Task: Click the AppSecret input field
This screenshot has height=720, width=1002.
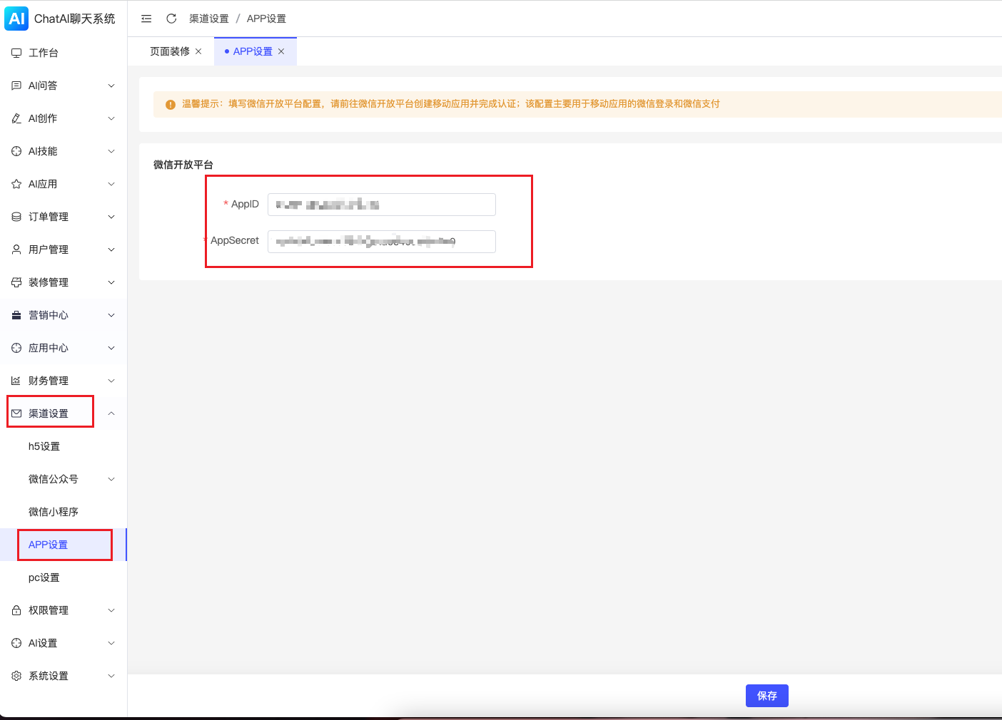Action: pyautogui.click(x=382, y=242)
